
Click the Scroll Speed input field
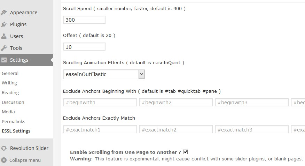[84, 20]
